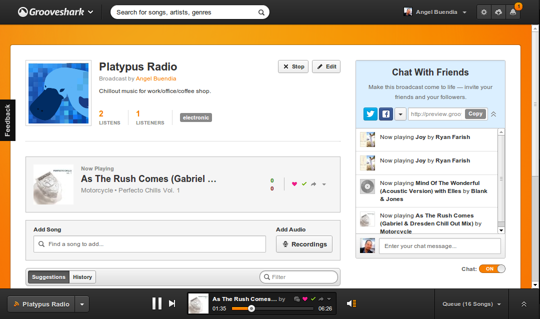The image size is (540, 319).
Task: Open the notifications bell icon
Action: click(512, 12)
